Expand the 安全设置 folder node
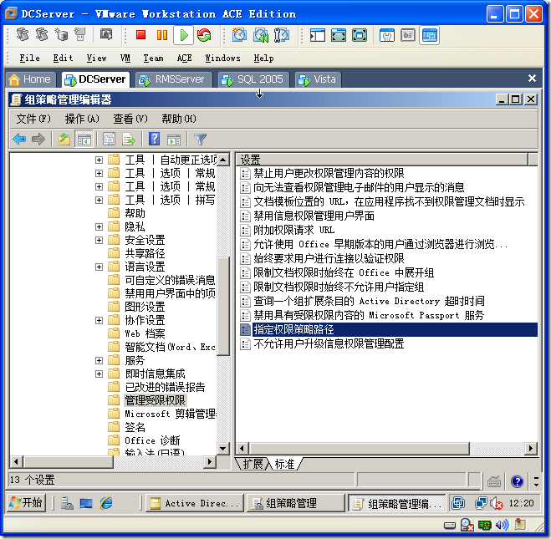 99,240
